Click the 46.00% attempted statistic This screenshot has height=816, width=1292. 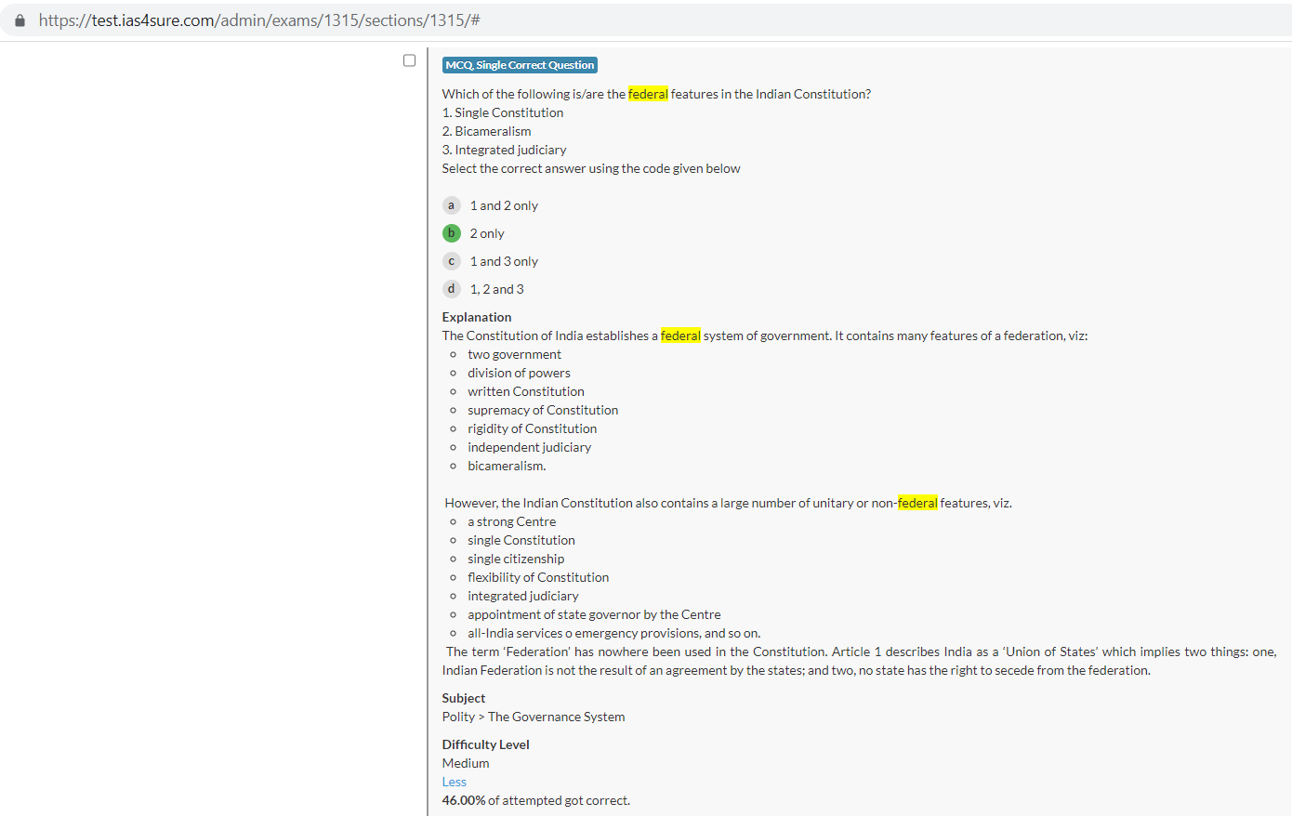464,800
